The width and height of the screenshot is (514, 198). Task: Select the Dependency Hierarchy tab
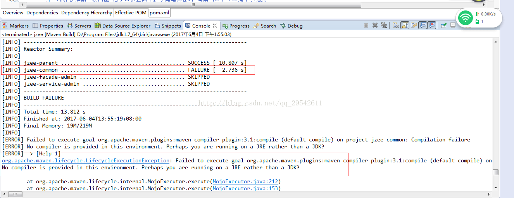86,13
